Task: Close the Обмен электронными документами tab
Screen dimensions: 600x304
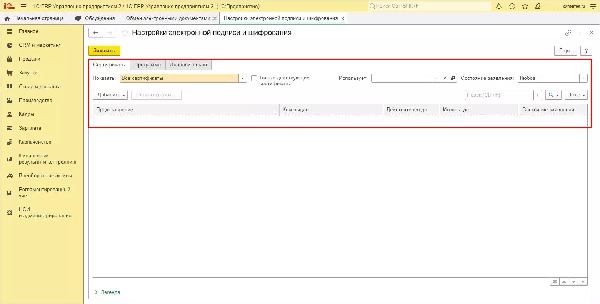Action: [x=215, y=18]
